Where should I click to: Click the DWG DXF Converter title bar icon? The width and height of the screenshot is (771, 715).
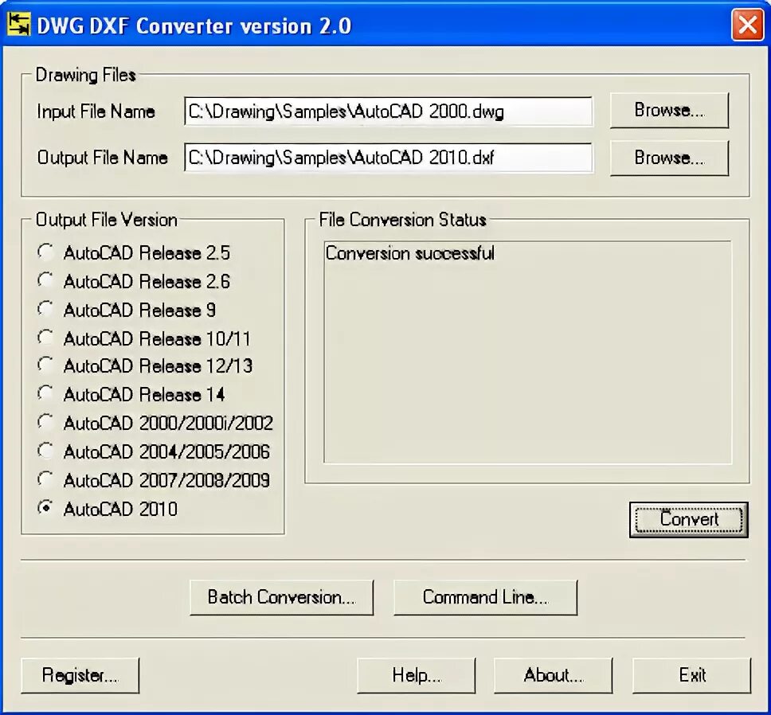tap(19, 25)
